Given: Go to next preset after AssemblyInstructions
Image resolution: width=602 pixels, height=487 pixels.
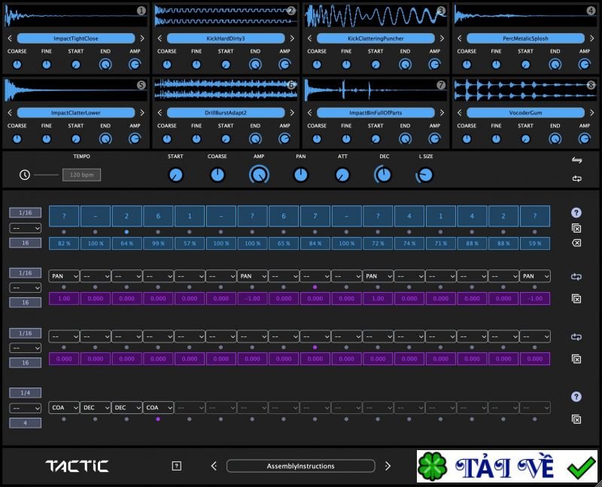Looking at the screenshot, I should [388, 466].
